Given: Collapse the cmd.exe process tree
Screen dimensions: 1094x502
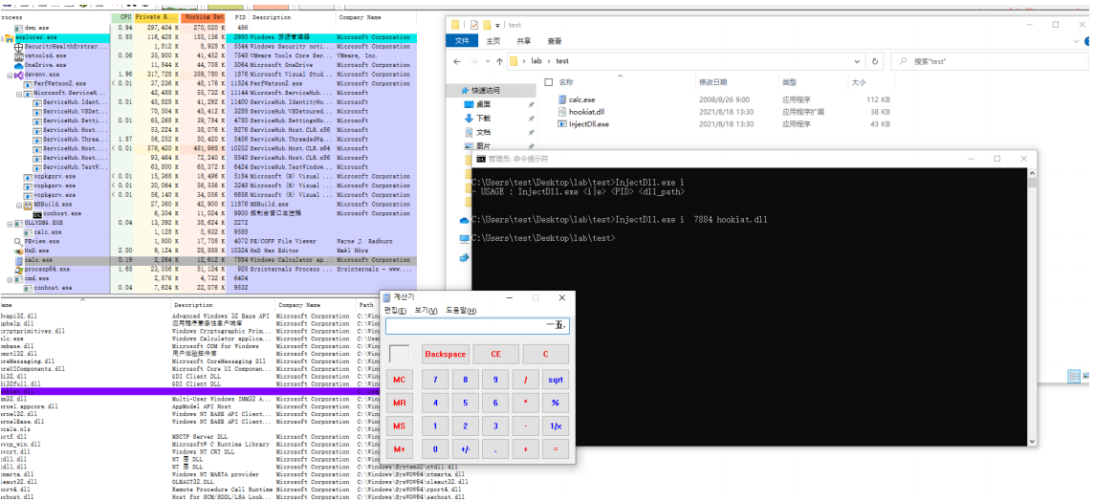Looking at the screenshot, I should click(x=10, y=278).
